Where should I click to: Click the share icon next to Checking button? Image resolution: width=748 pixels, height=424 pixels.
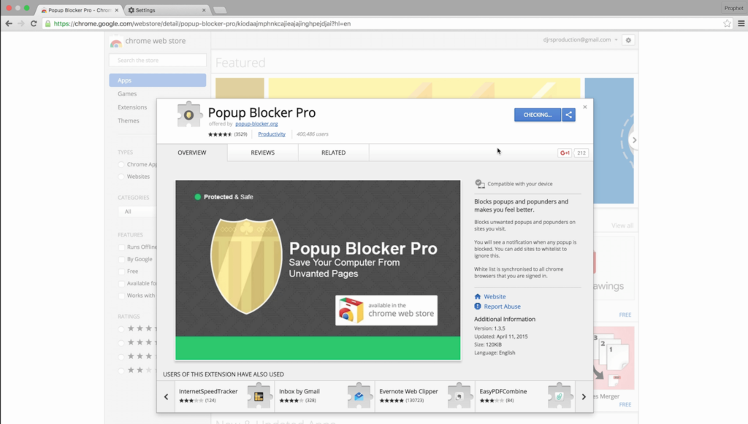coord(569,115)
